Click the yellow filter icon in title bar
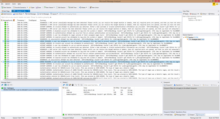This screenshot has height=119, width=220. [x=214, y=4]
